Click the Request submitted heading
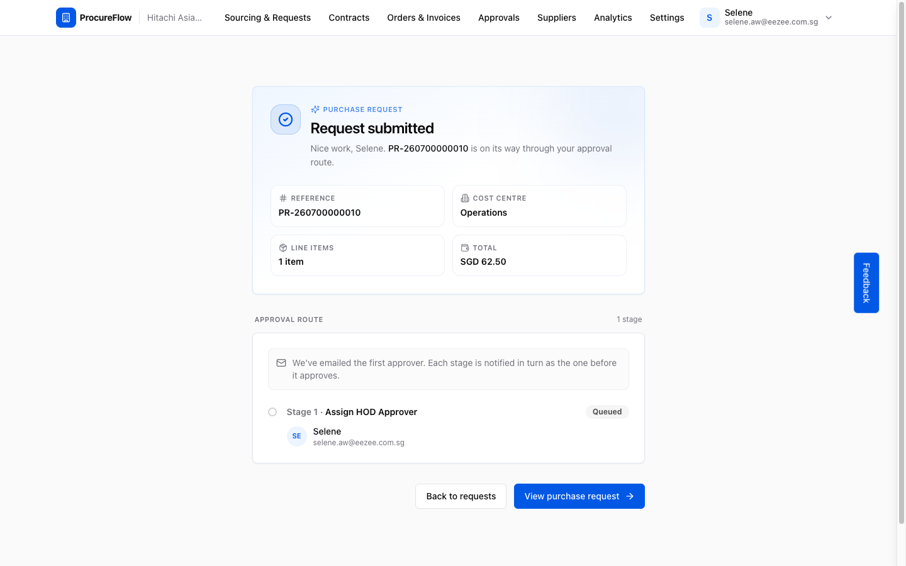 372,128
